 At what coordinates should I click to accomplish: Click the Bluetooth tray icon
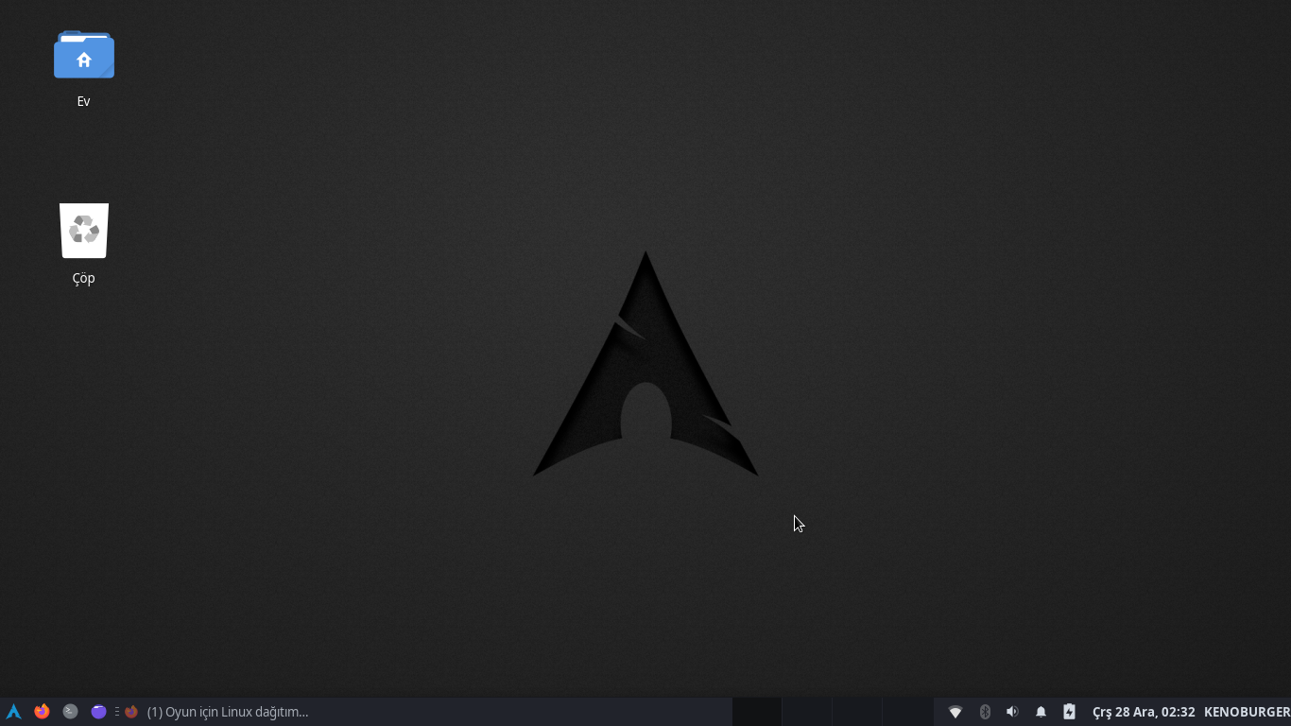(985, 712)
